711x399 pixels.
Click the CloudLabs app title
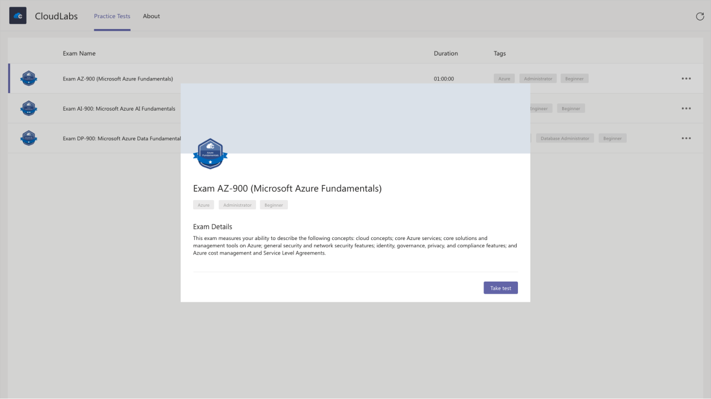[x=56, y=16]
